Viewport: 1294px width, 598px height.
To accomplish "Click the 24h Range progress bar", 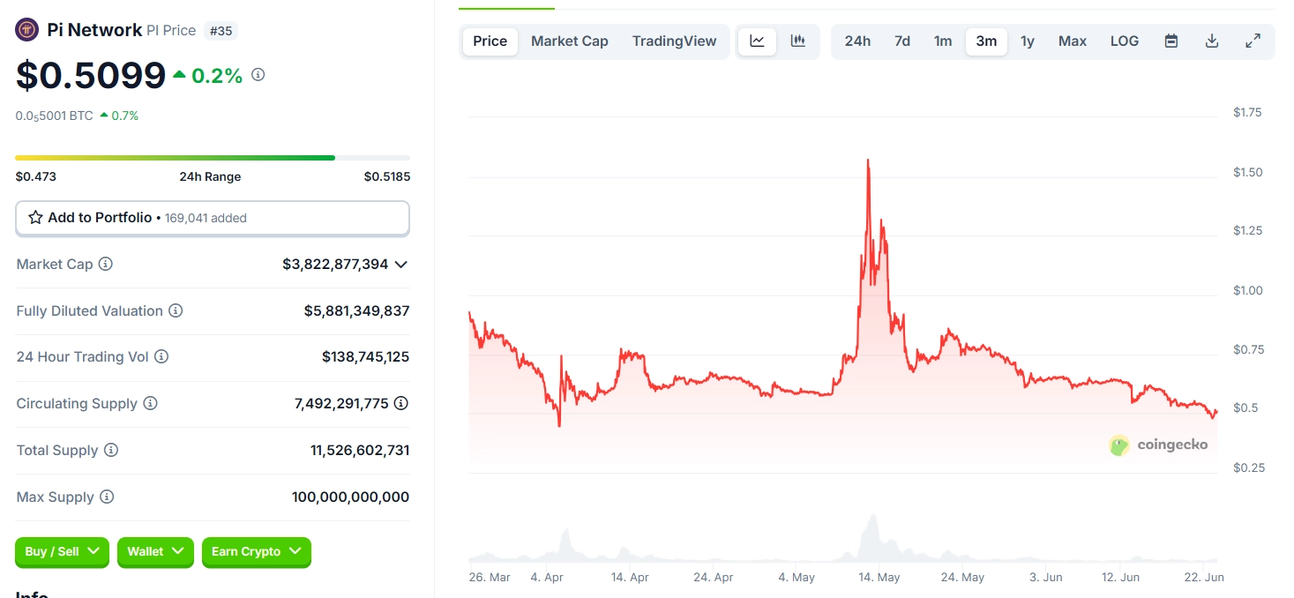I will [213, 158].
